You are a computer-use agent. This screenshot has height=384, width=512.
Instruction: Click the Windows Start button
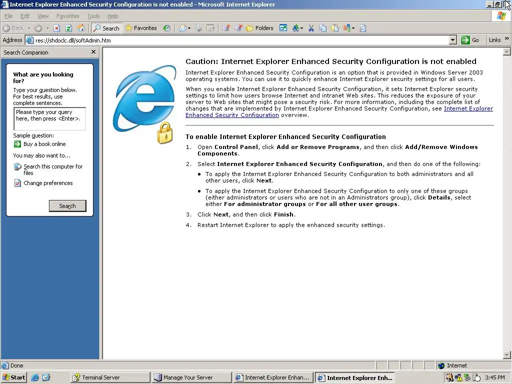tap(13, 377)
